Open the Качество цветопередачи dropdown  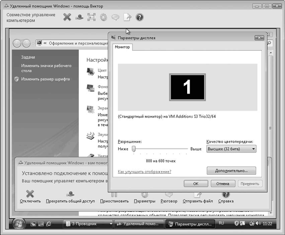tap(231, 149)
